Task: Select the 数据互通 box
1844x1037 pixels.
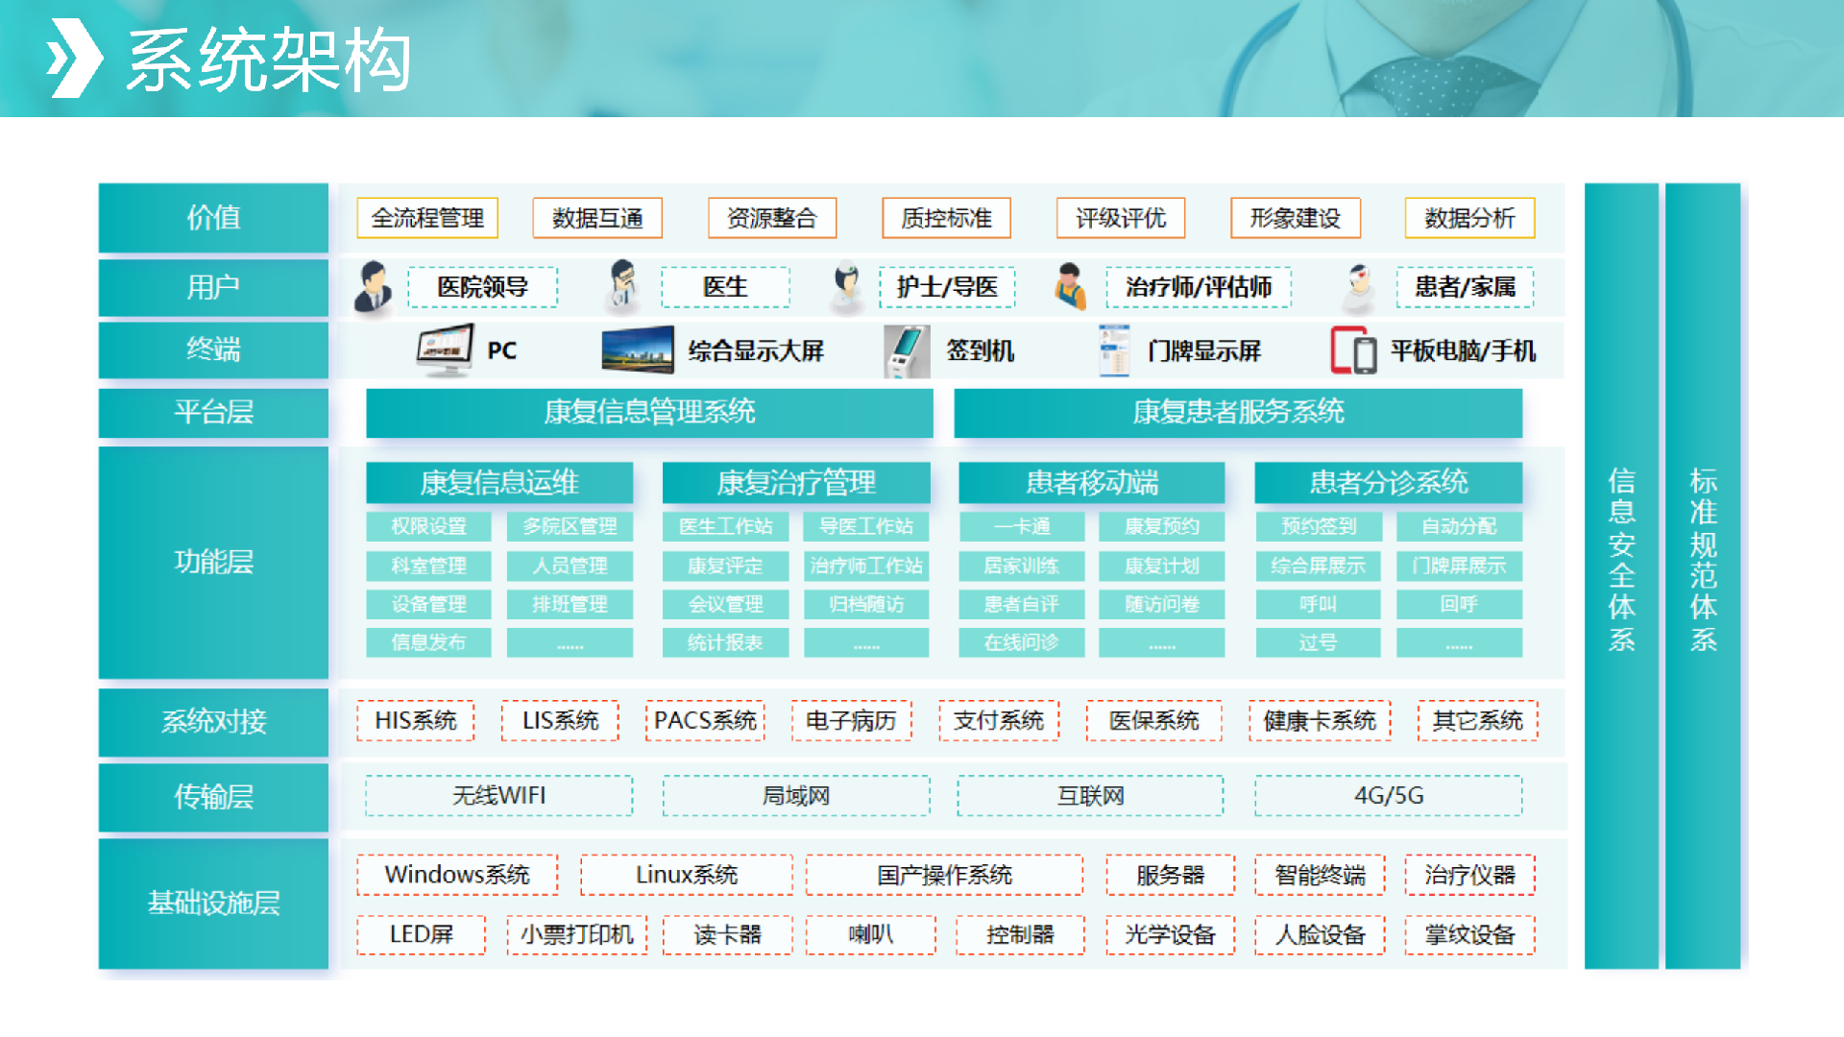Action: pos(597,218)
